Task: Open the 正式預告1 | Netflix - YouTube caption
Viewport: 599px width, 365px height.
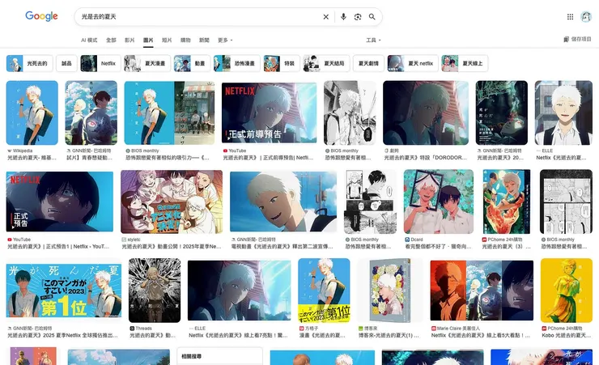Action: tap(58, 247)
